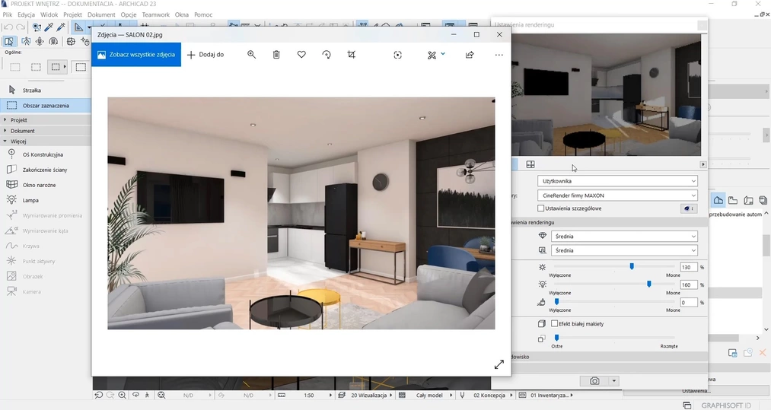Select the Obszar zaznaczenia marquee tool

click(45, 106)
